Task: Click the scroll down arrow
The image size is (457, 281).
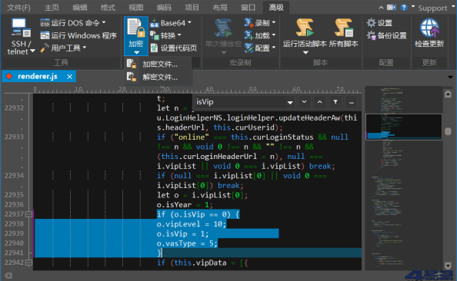Action: tap(448, 266)
